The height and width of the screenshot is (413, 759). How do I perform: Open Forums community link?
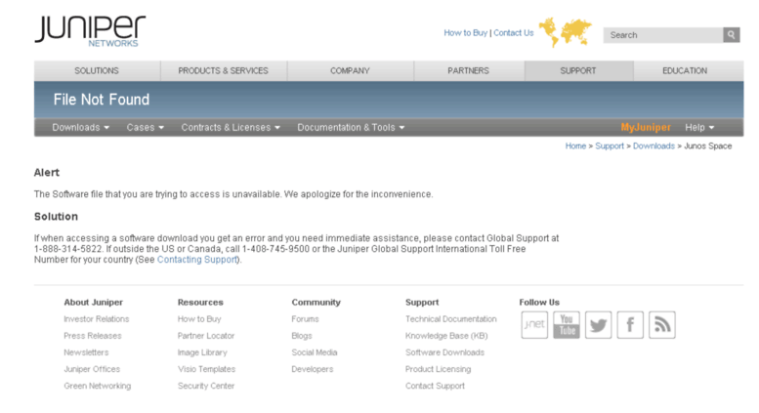[x=306, y=319]
